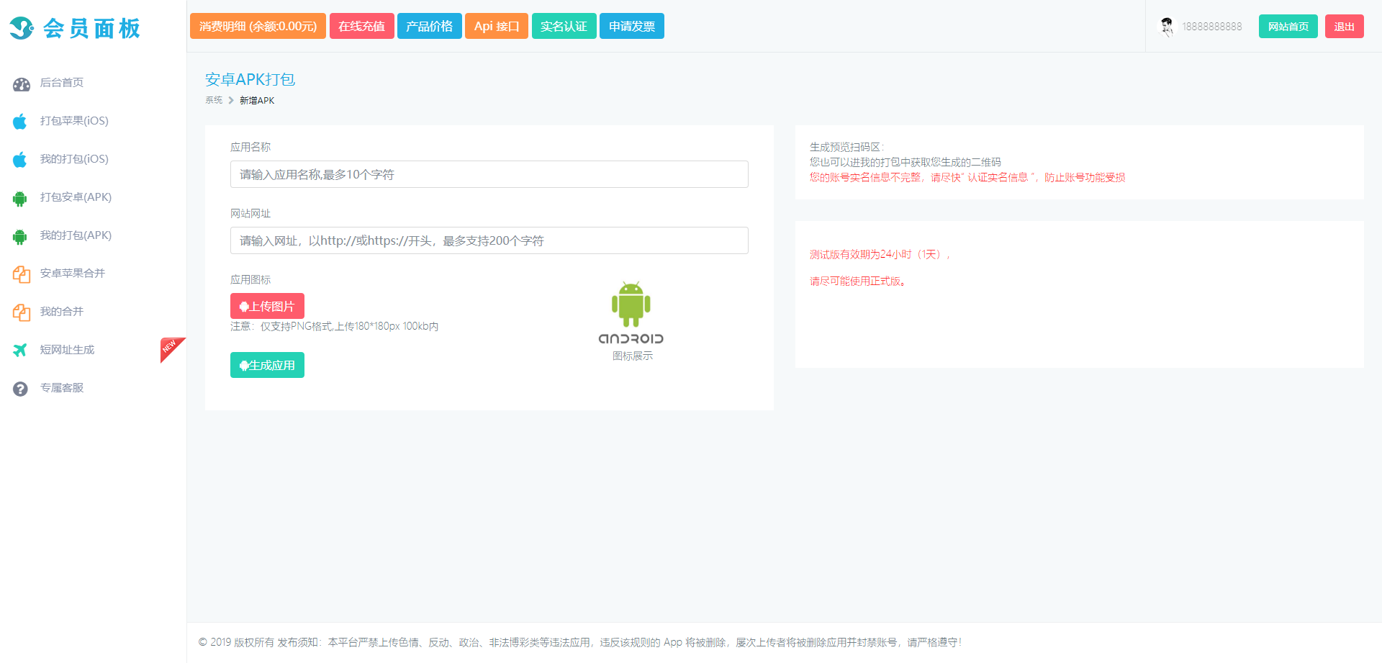Go to 安卓苹果合并 section
The width and height of the screenshot is (1382, 663).
click(72, 274)
